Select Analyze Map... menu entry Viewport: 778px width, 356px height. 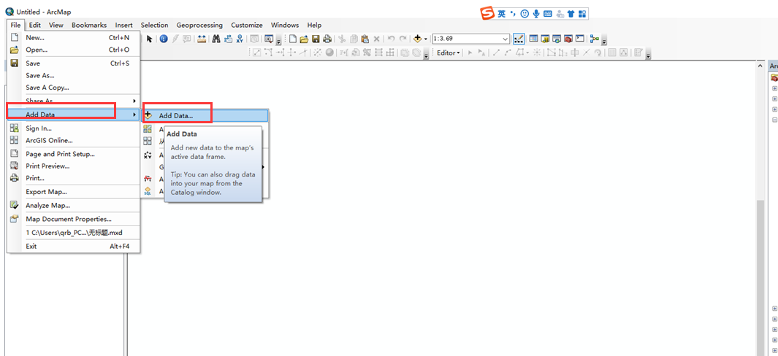coord(73,205)
